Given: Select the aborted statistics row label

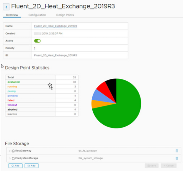Looking at the screenshot, I should click(x=12, y=109).
